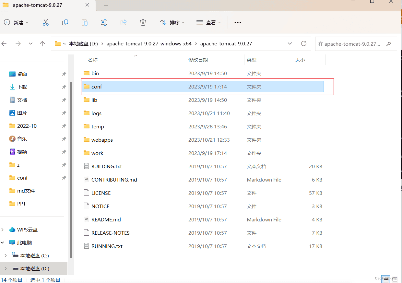Open the View (查看) dropdown
This screenshot has height=283, width=402.
pyautogui.click(x=208, y=22)
